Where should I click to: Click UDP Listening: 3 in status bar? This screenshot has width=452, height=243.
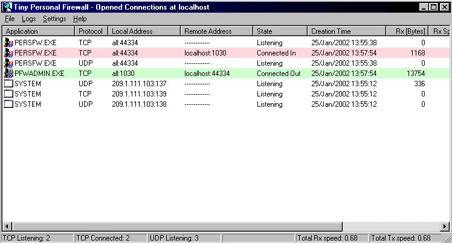click(x=184, y=238)
